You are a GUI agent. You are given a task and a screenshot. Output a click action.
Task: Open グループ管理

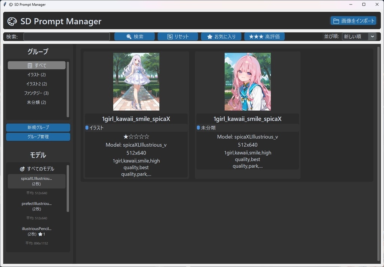(x=38, y=136)
